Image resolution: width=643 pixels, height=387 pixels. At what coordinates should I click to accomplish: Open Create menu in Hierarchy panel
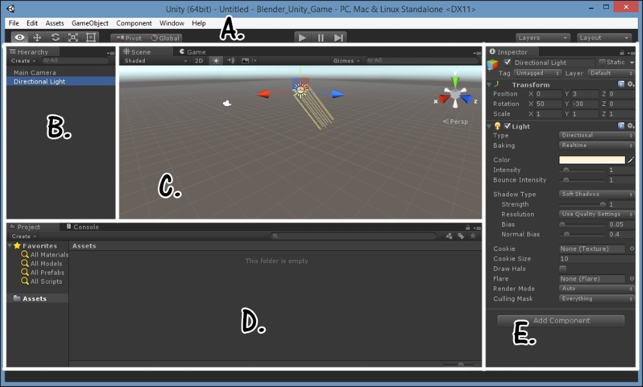click(23, 60)
